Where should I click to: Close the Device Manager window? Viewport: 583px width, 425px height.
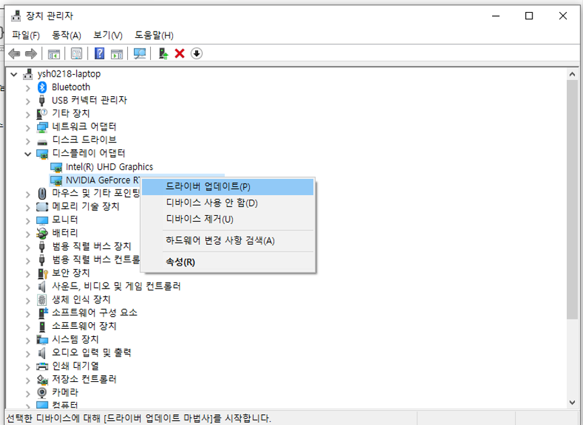(563, 16)
